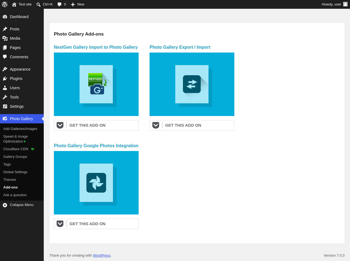Open the Dashboard menu

pyautogui.click(x=22, y=17)
